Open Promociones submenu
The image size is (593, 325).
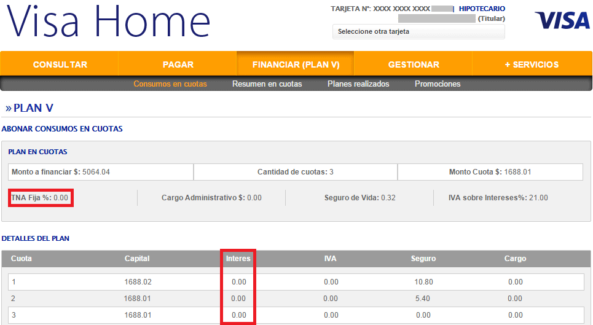point(438,84)
